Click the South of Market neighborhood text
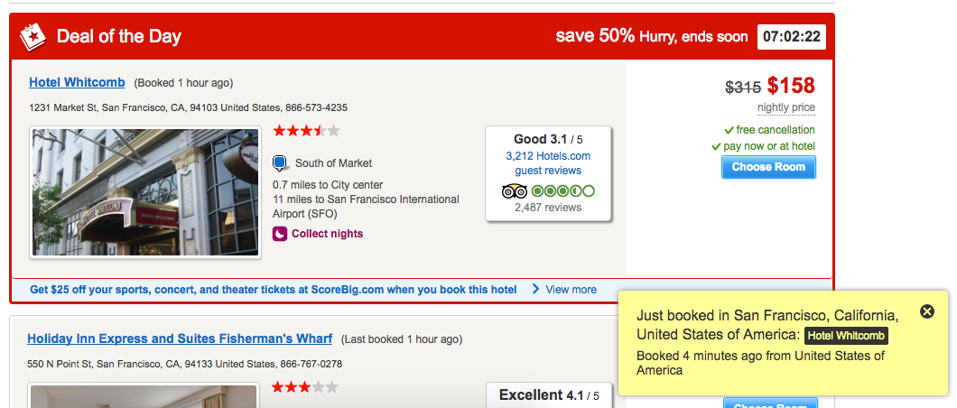The height and width of the screenshot is (408, 957). coord(333,163)
